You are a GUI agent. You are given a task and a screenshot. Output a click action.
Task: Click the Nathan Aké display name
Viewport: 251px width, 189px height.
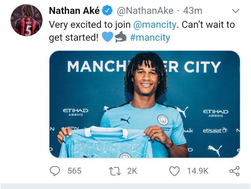pos(74,11)
